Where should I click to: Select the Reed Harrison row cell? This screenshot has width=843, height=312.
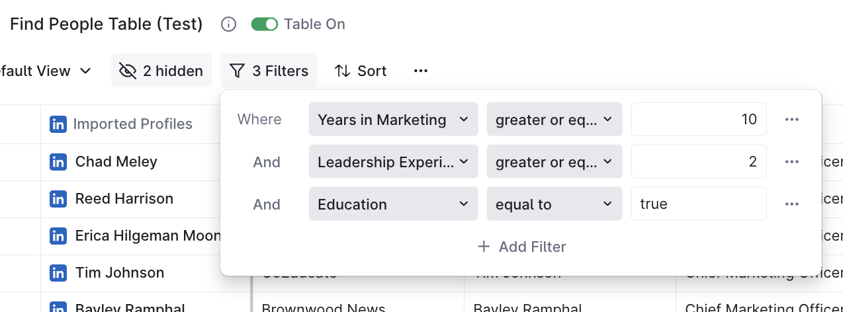131,199
